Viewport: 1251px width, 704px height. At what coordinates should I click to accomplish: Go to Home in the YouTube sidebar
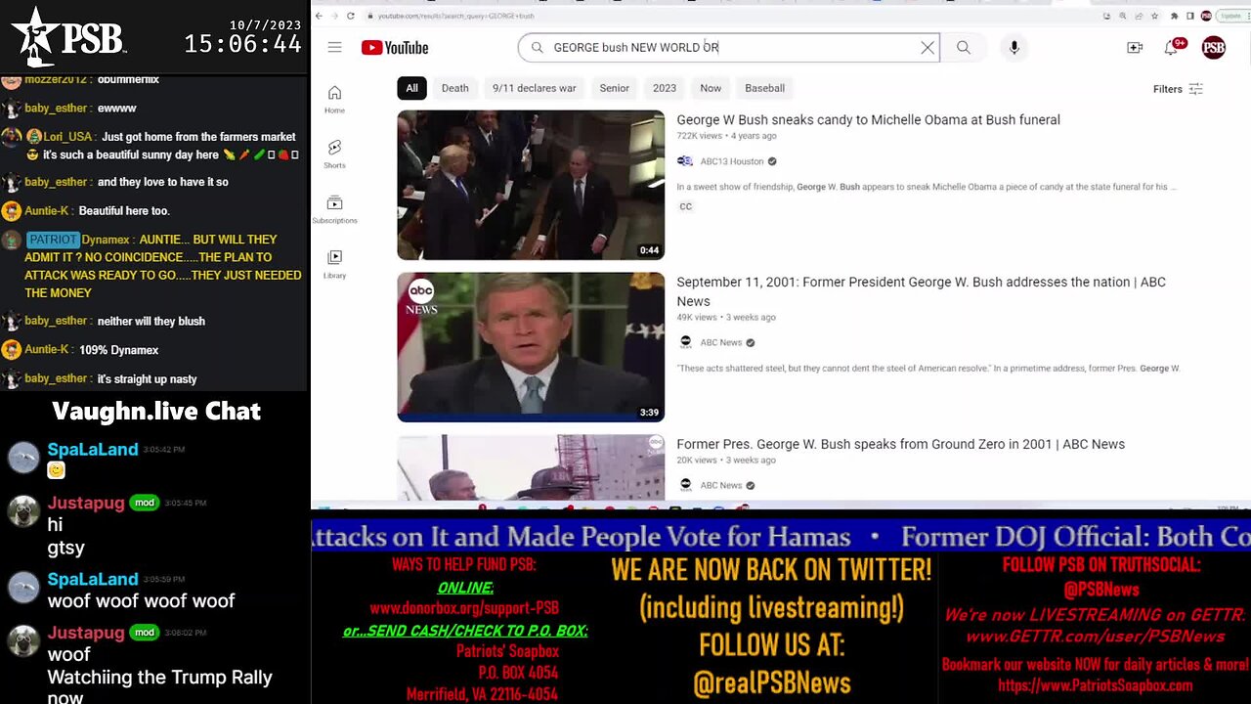(x=334, y=99)
